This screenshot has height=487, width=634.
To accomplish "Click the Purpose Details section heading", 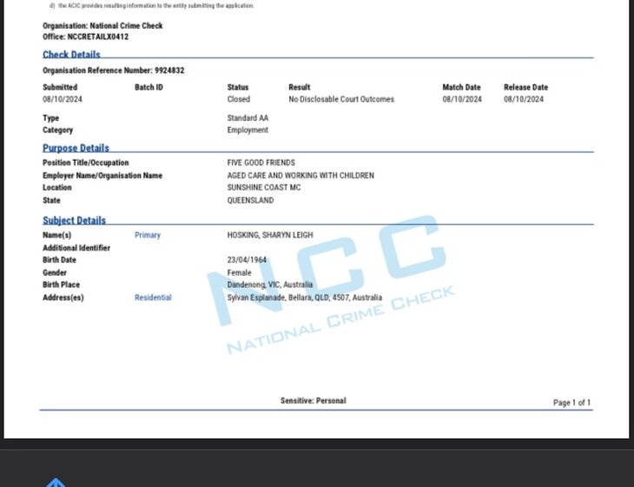I will tap(76, 149).
